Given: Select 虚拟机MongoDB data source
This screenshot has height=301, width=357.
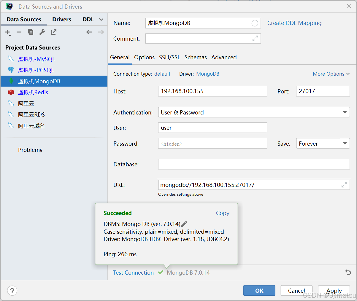Looking at the screenshot, I should coord(54,81).
